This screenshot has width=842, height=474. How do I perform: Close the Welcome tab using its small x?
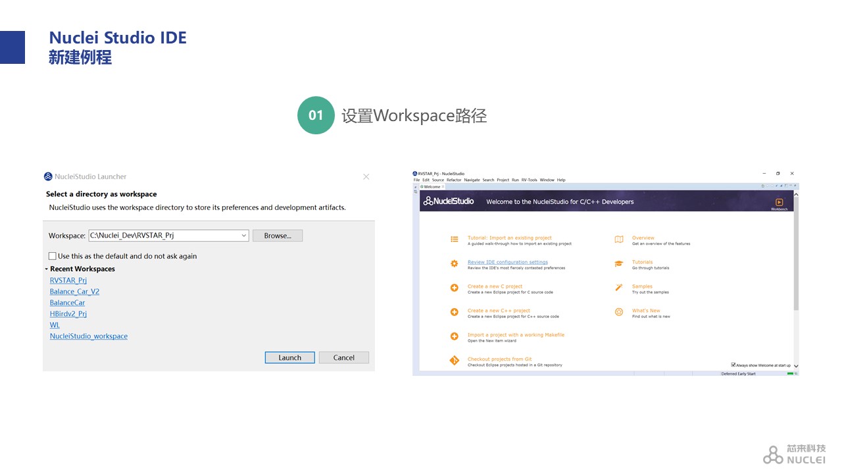(443, 187)
